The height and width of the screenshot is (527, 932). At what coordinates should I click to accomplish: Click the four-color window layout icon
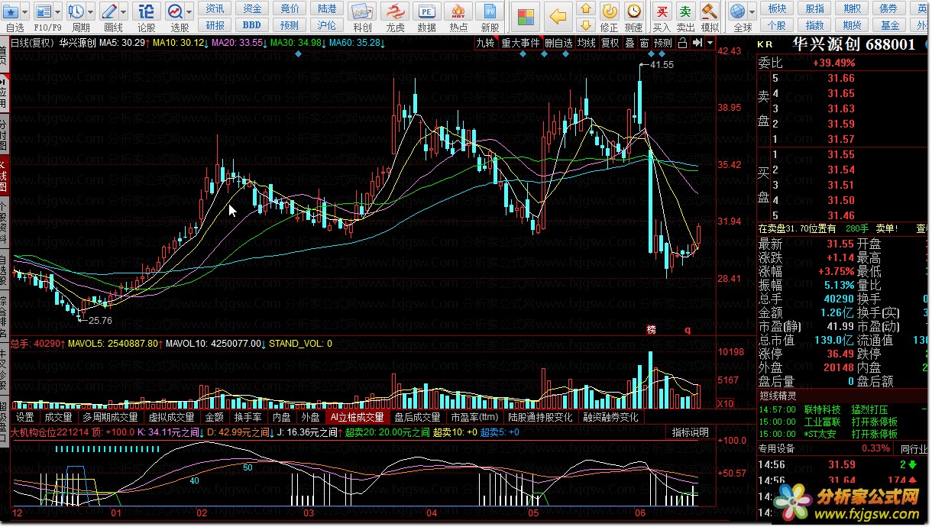525,17
